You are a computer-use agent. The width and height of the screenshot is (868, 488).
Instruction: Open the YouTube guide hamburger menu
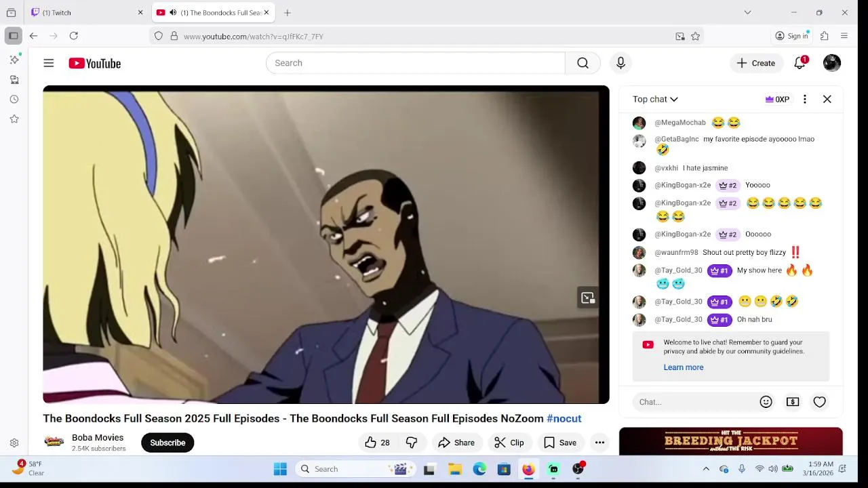49,63
